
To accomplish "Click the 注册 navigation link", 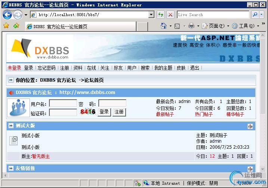I will click(64, 68).
